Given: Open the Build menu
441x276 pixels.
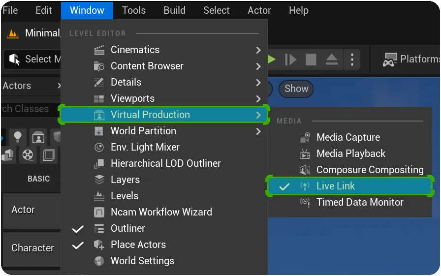Looking at the screenshot, I should pyautogui.click(x=174, y=10).
